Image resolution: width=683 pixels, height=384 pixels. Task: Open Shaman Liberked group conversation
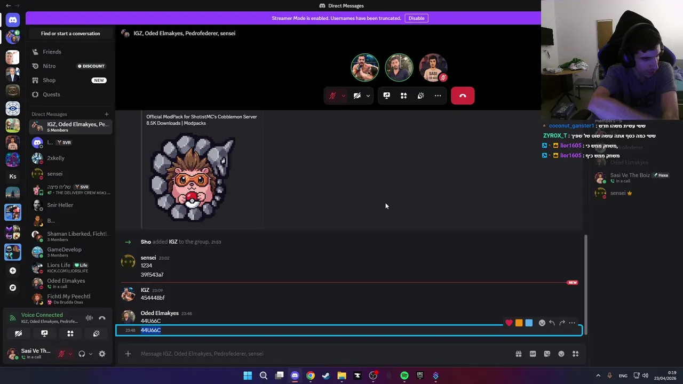(70, 236)
